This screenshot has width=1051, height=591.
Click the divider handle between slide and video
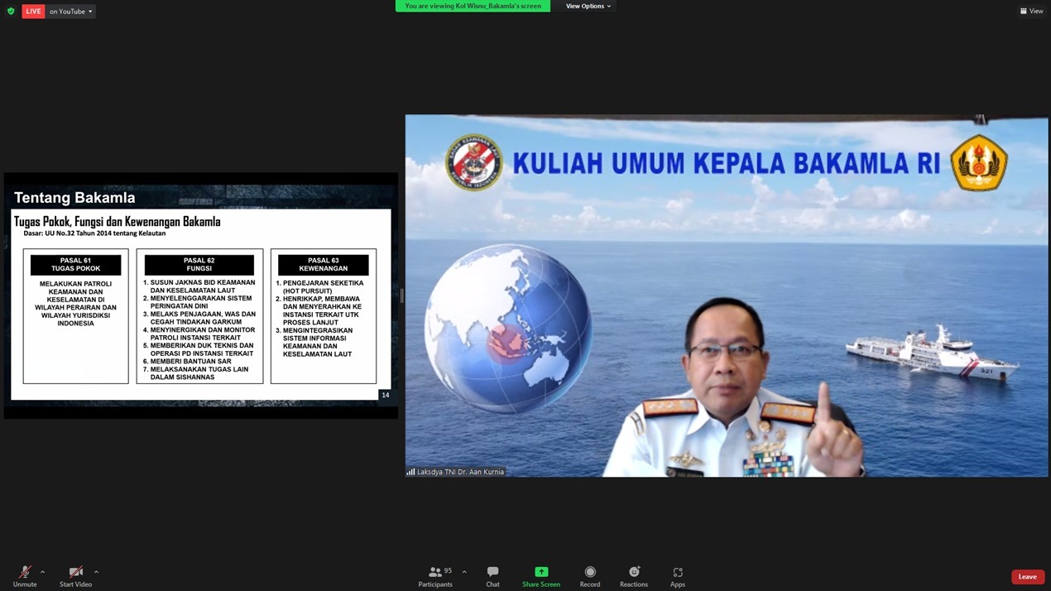(x=401, y=295)
